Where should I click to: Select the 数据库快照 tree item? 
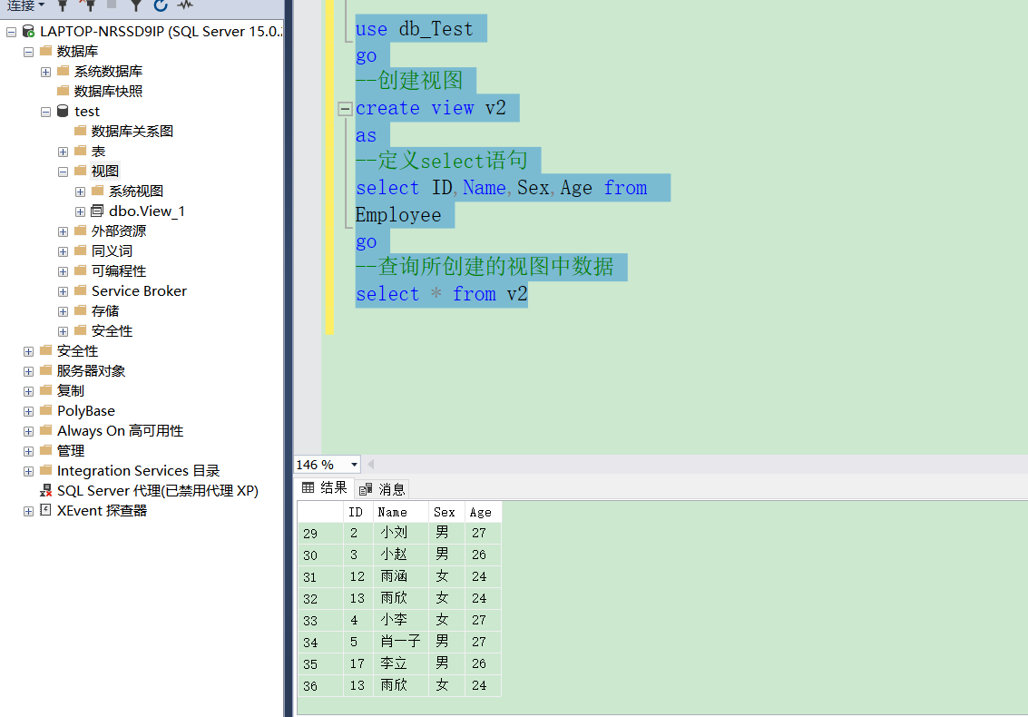(108, 91)
